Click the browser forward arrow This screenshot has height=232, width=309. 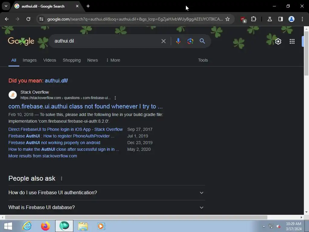tap(18, 19)
